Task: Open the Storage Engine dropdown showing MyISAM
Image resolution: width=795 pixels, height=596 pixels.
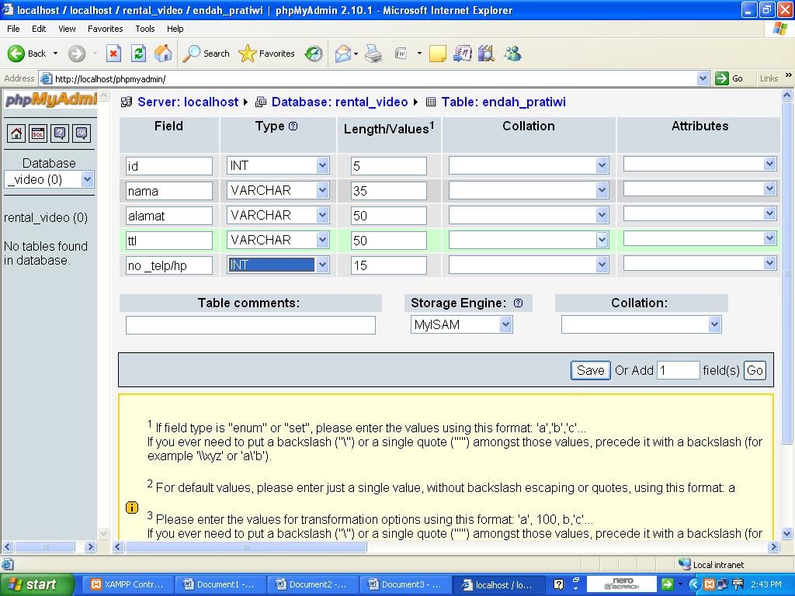Action: (461, 324)
